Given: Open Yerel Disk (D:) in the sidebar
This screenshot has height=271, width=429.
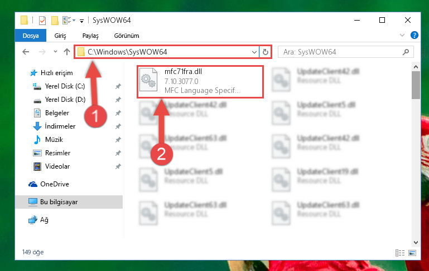Looking at the screenshot, I should (x=65, y=100).
